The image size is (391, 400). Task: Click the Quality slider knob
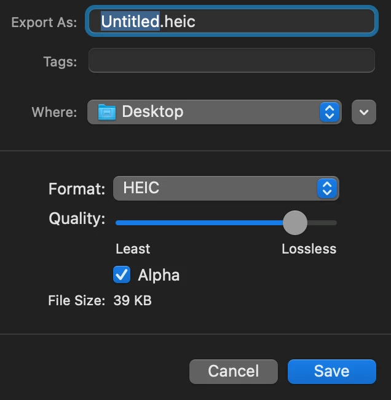click(x=294, y=223)
